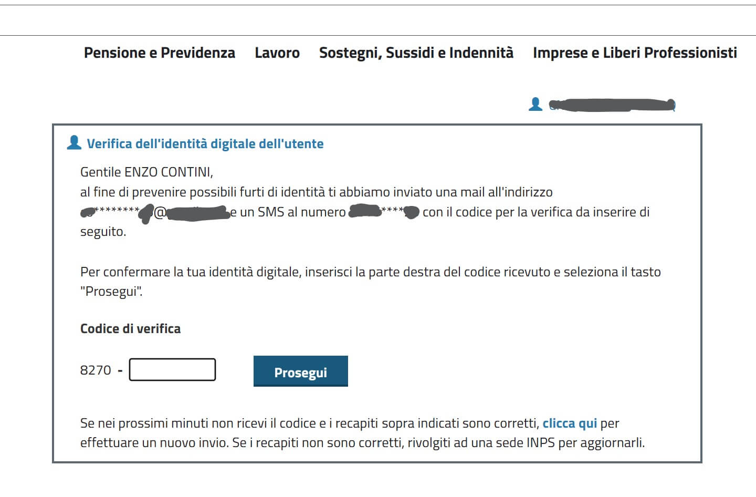Click the 8270 code prefix
The width and height of the screenshot is (756, 497).
pos(96,370)
